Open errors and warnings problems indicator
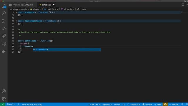The width and height of the screenshot is (188, 106). pos(11,104)
